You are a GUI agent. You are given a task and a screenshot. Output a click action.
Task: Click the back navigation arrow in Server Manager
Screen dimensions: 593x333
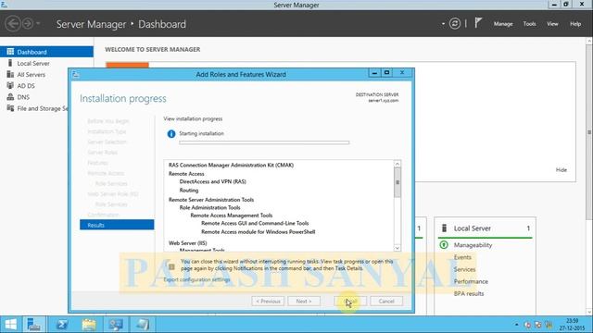click(12, 24)
